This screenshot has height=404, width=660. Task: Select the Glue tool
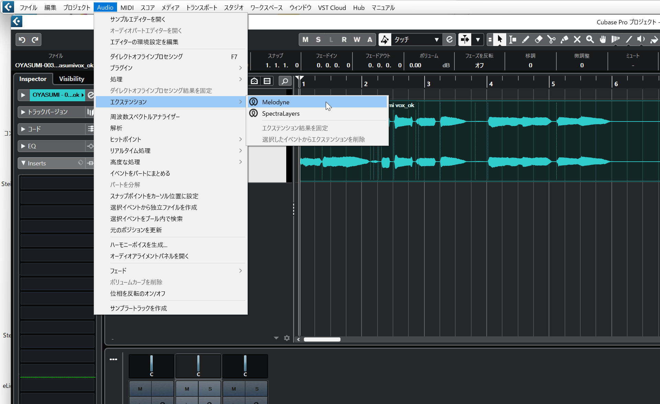(x=564, y=39)
